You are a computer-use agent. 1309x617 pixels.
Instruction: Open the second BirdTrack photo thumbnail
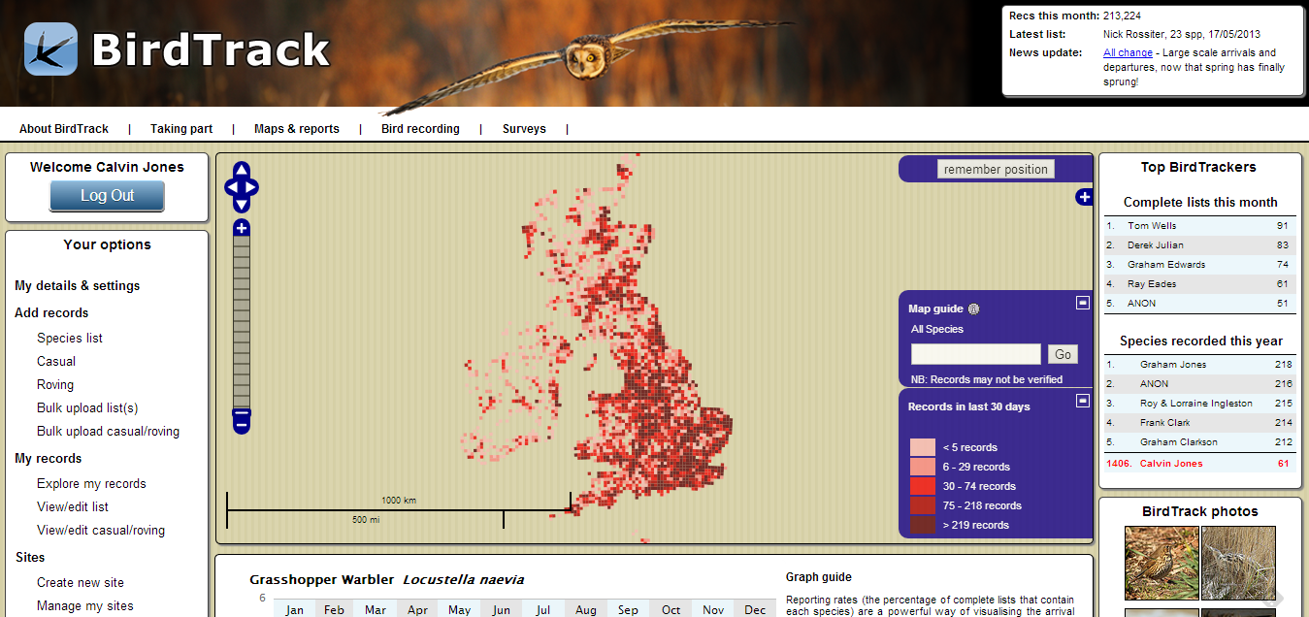coord(1238,564)
